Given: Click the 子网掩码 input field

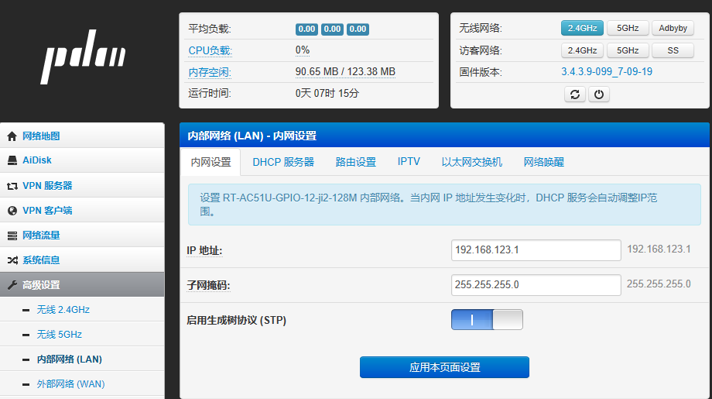Looking at the screenshot, I should click(x=536, y=285).
